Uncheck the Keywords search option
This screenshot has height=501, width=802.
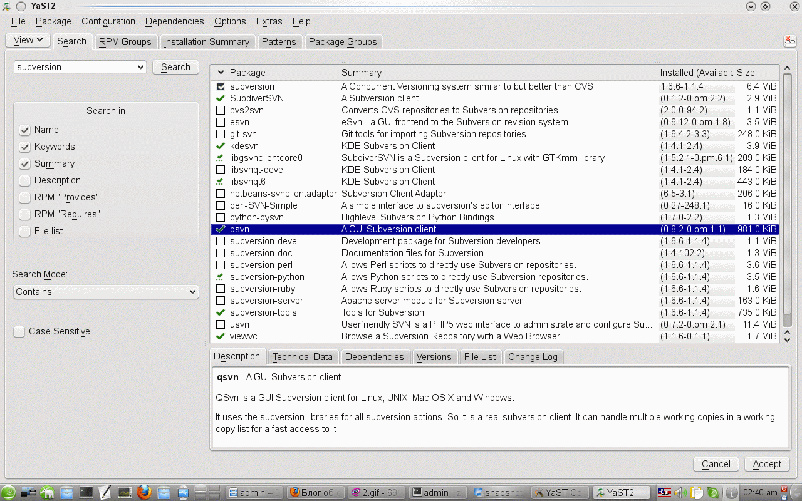click(25, 147)
